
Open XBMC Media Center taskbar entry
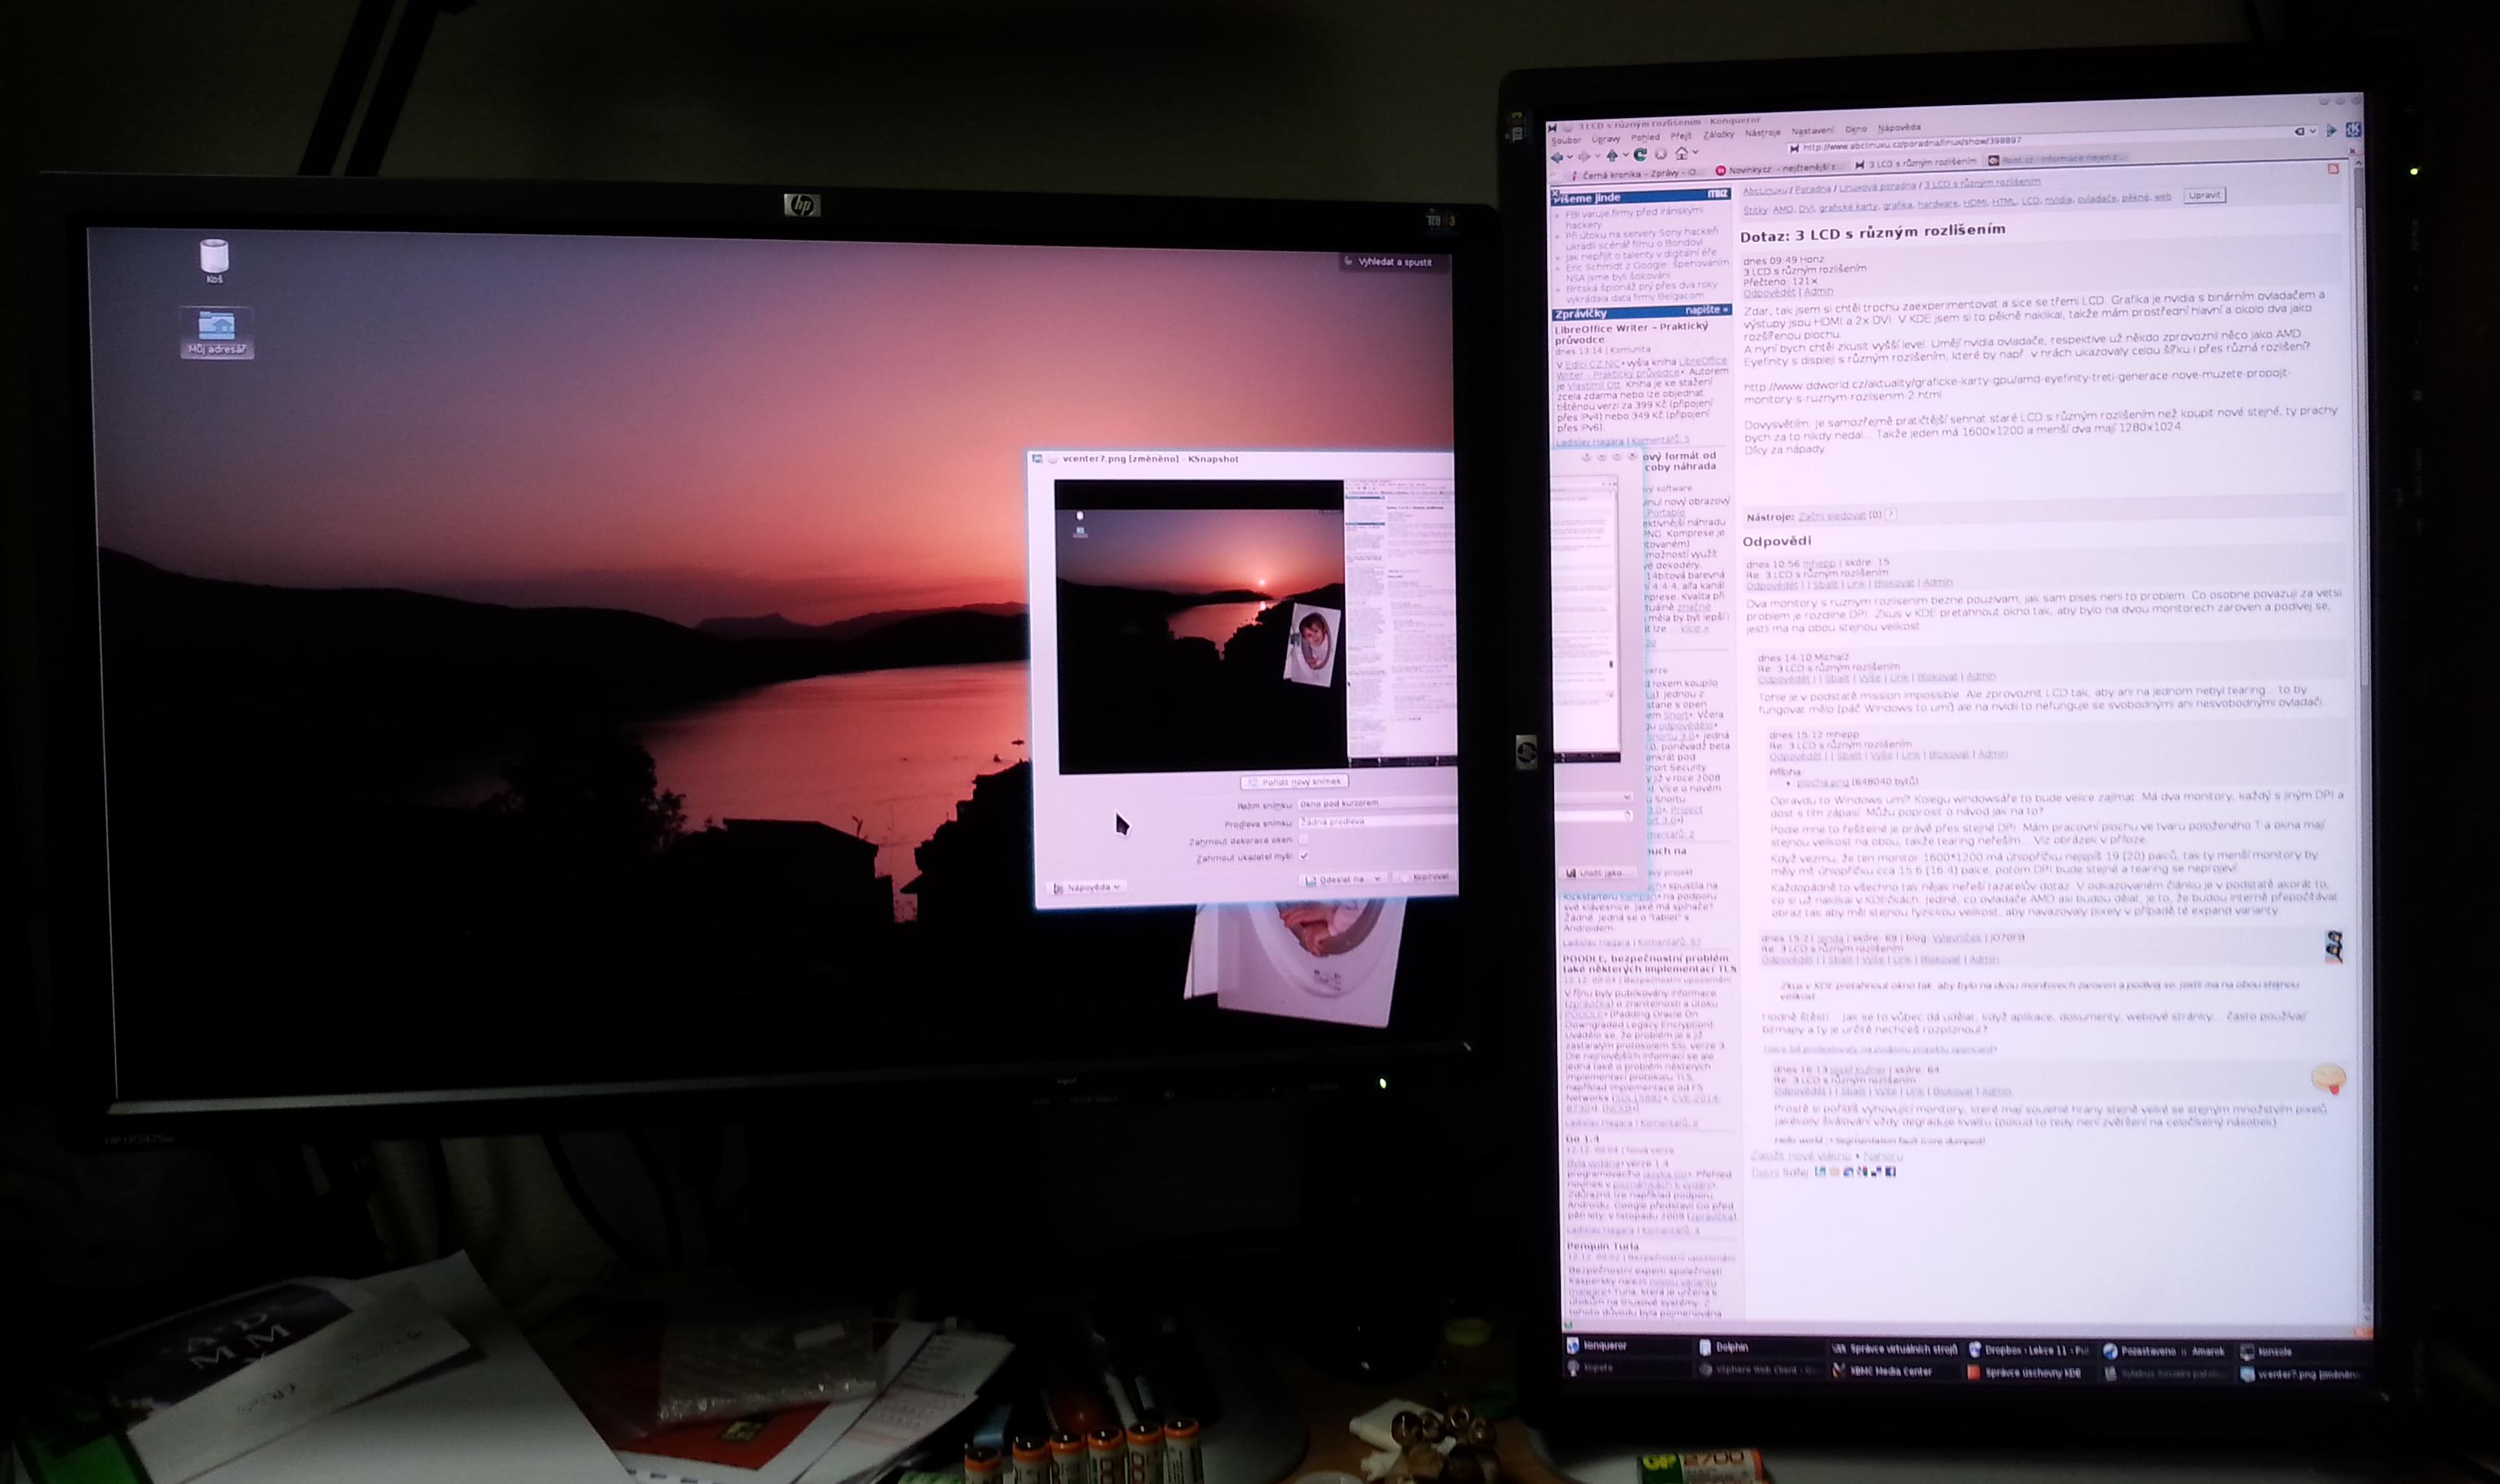1894,1371
